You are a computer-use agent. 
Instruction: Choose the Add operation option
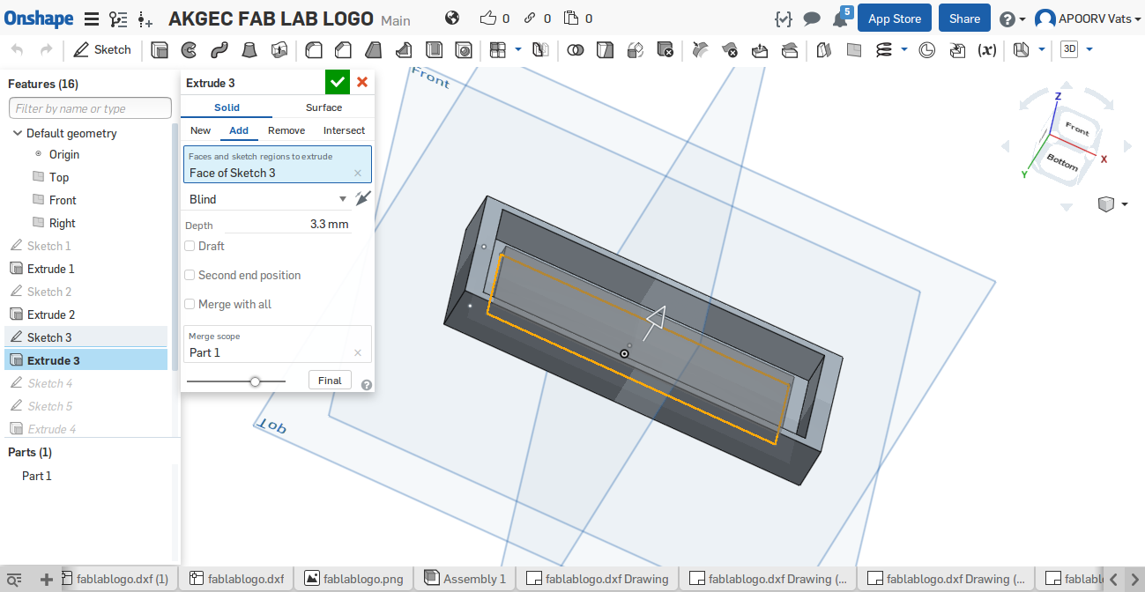click(x=239, y=130)
